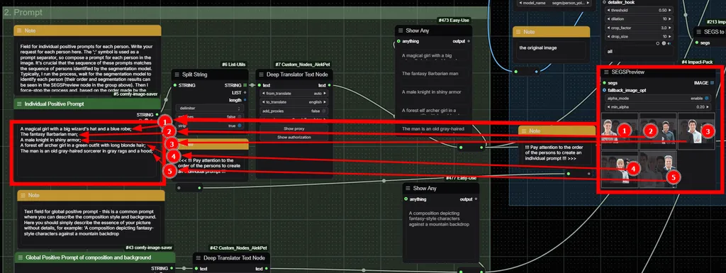Click the global prompt Note menu icon
This screenshot has height=273, width=726.
tap(23, 195)
